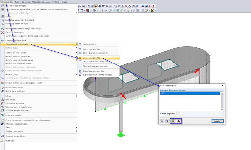This screenshot has width=251, height=150.
Task: Open Esquema de combinaciones...
Action: 39,111
